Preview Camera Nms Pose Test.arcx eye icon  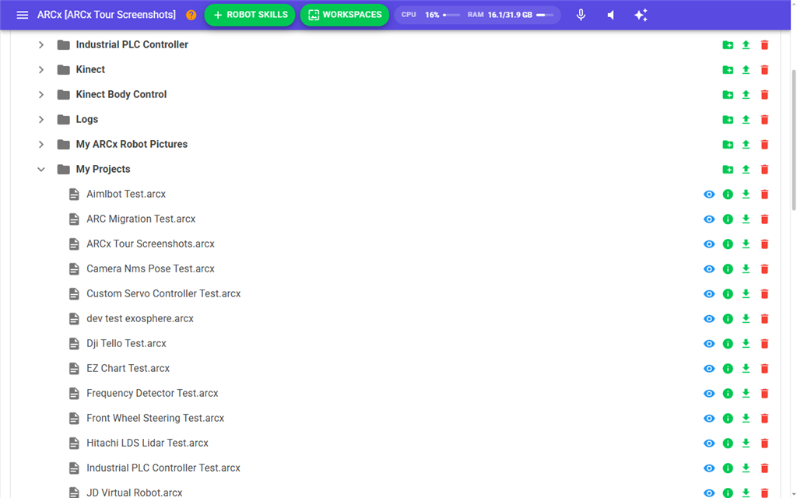coord(709,268)
